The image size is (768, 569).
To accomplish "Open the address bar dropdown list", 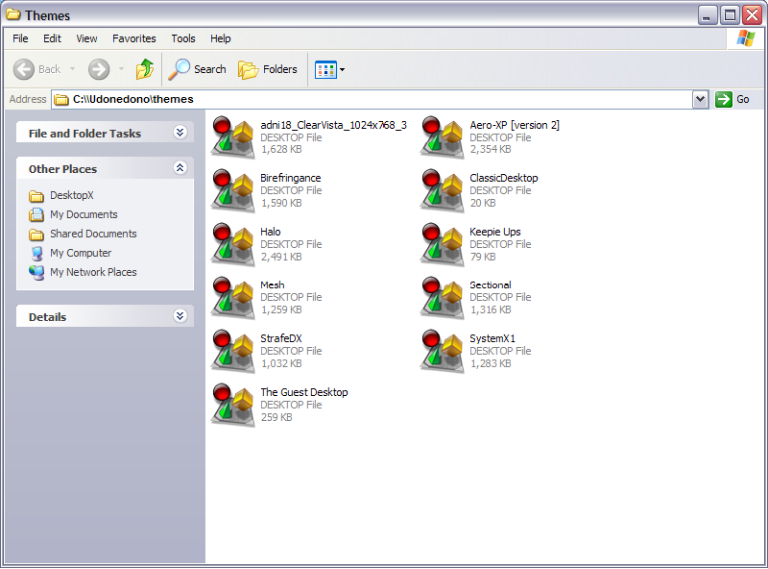I will (x=701, y=99).
